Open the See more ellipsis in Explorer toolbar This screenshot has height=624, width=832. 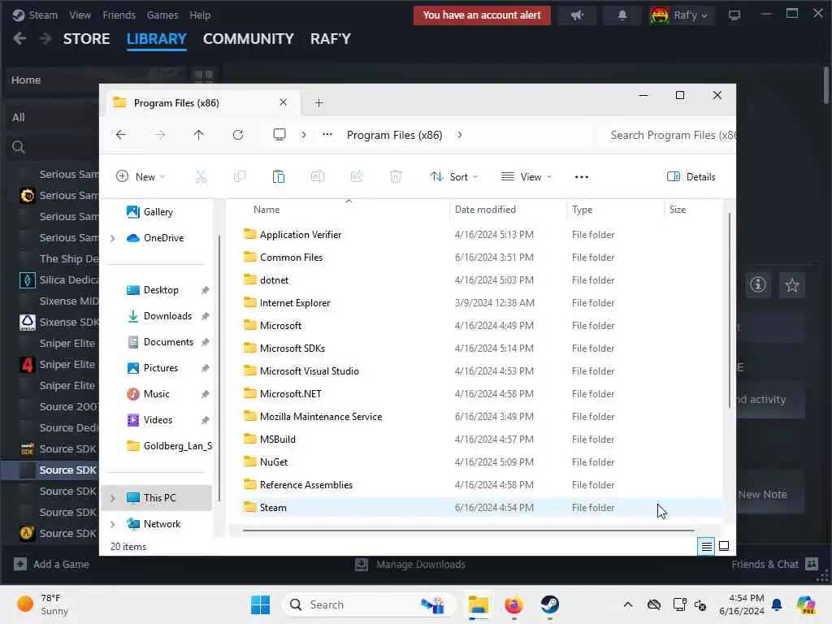[582, 176]
